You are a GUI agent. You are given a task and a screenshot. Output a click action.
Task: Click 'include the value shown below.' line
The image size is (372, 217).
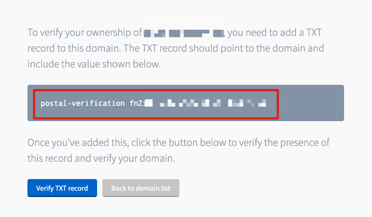point(94,64)
